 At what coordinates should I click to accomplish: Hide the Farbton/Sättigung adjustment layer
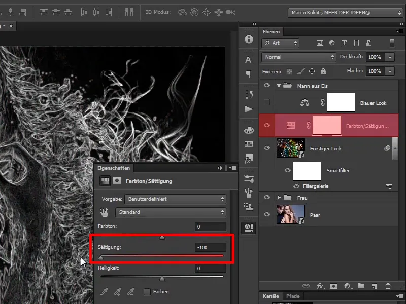coord(267,125)
